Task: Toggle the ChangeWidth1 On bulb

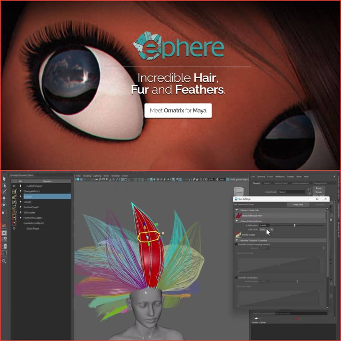Action: click(21, 191)
